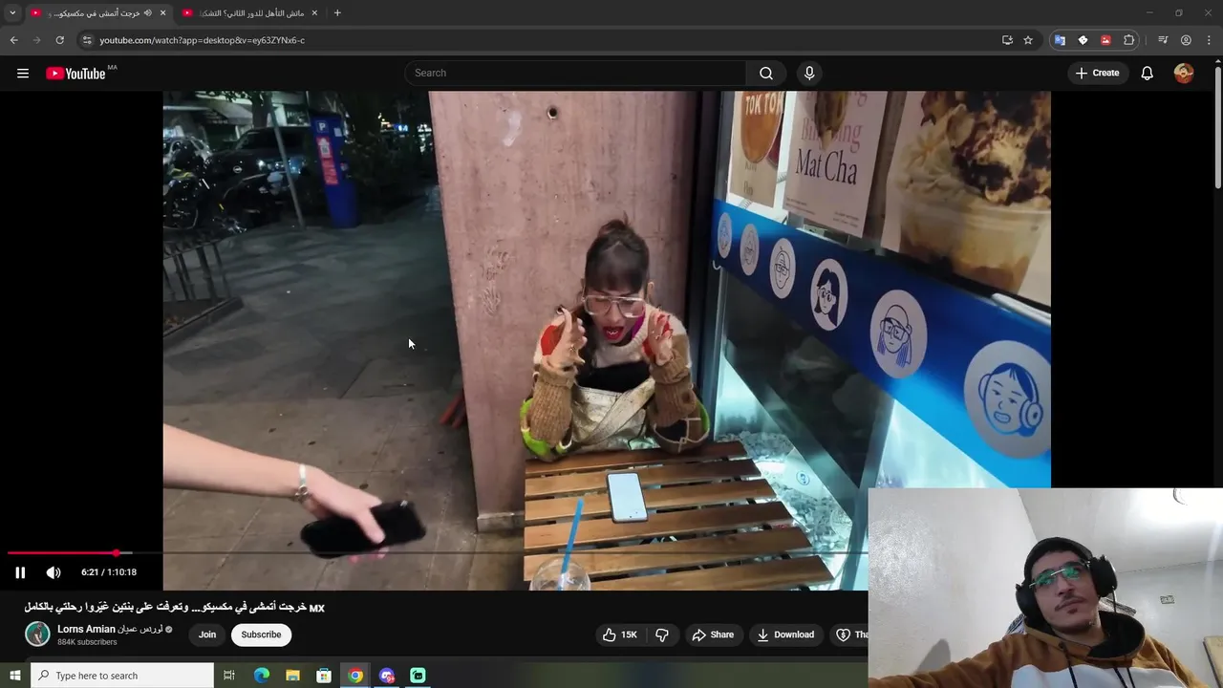Viewport: 1223px width, 688px height.
Task: Open Chrome from taskbar
Action: click(x=355, y=676)
